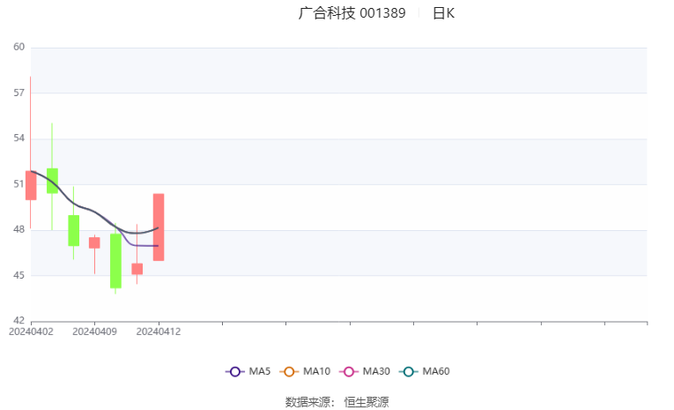
Task: Click the 20240412 date axis label
Action: click(x=159, y=332)
